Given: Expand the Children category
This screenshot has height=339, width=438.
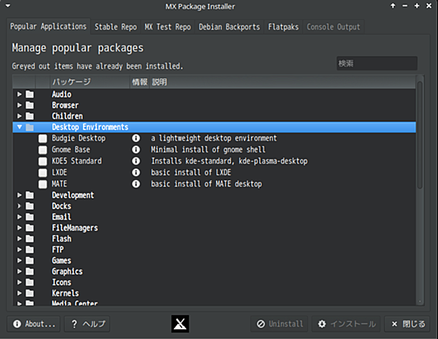Looking at the screenshot, I should (19, 116).
